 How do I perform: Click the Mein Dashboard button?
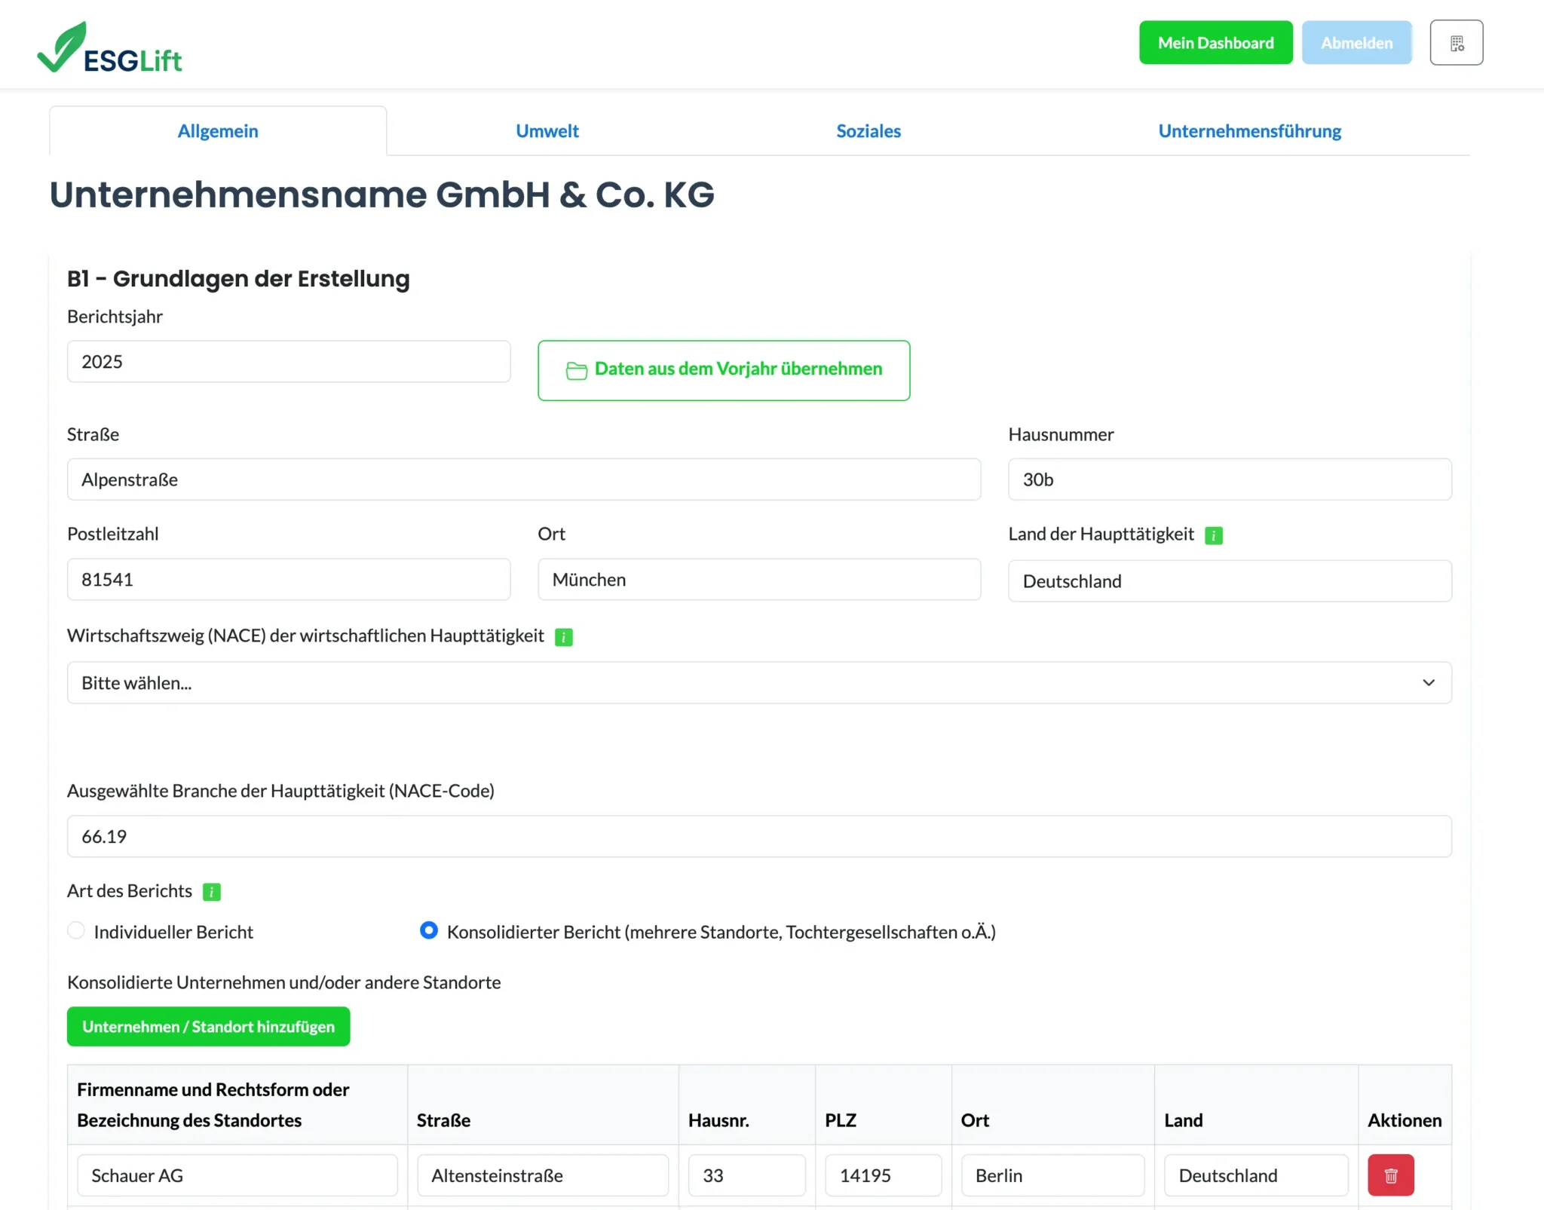click(1215, 42)
